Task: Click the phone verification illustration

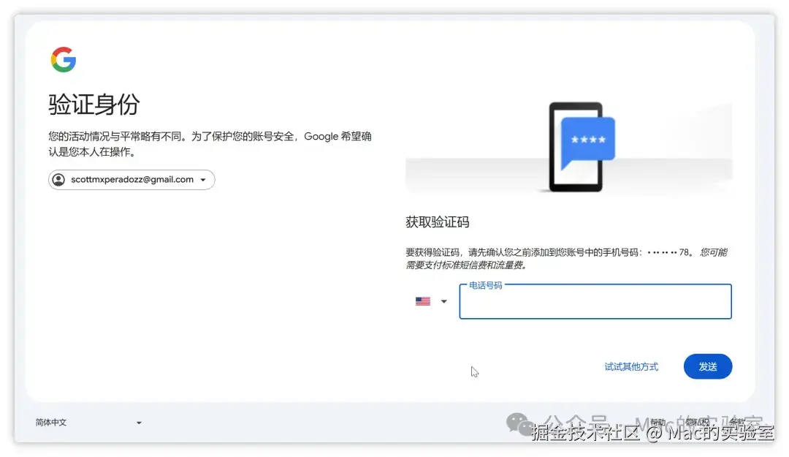Action: (x=568, y=147)
